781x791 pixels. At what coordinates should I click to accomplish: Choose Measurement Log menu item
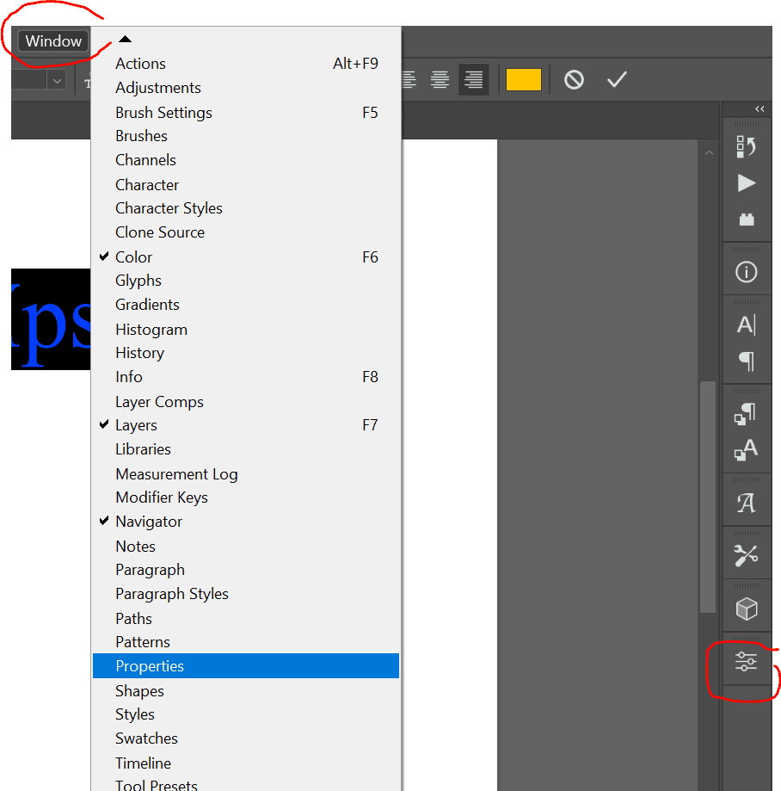click(x=246, y=473)
